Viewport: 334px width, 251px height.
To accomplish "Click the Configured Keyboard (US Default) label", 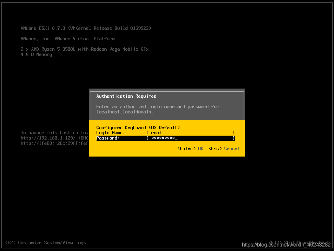I will (x=138, y=128).
